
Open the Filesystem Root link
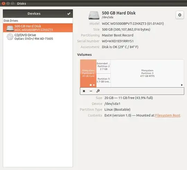(168, 115)
